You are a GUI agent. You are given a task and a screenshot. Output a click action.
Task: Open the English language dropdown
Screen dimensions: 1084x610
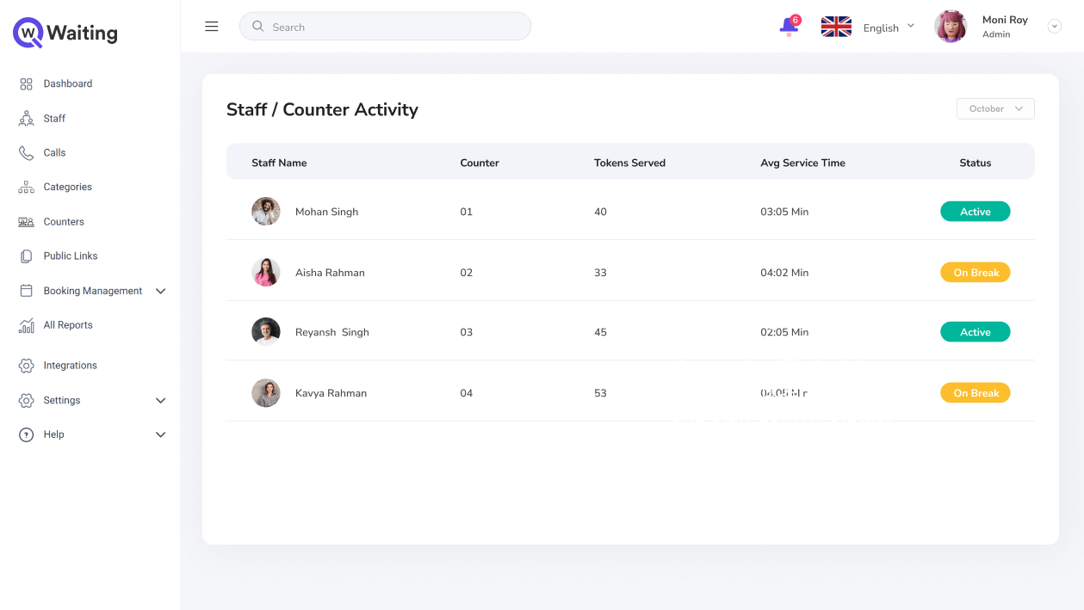[889, 28]
